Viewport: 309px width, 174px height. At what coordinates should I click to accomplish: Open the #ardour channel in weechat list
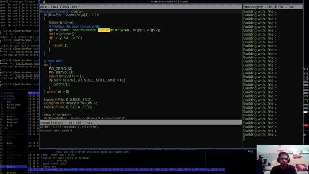point(12,108)
